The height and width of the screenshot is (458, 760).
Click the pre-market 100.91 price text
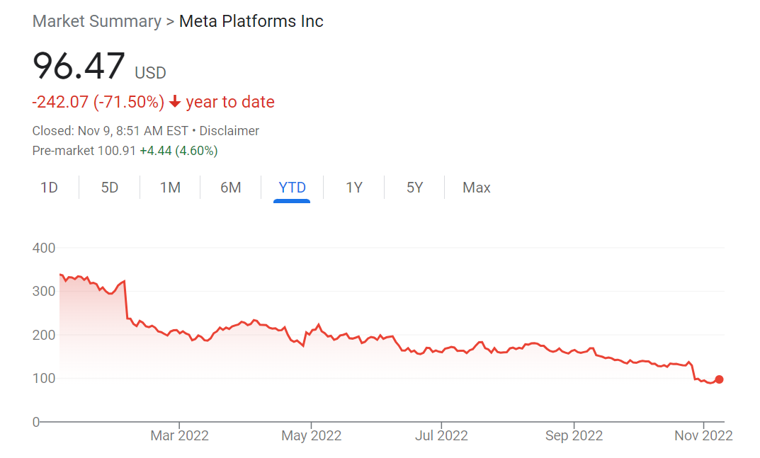click(x=115, y=151)
